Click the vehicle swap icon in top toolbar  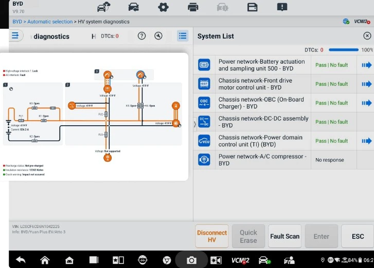[134, 7]
